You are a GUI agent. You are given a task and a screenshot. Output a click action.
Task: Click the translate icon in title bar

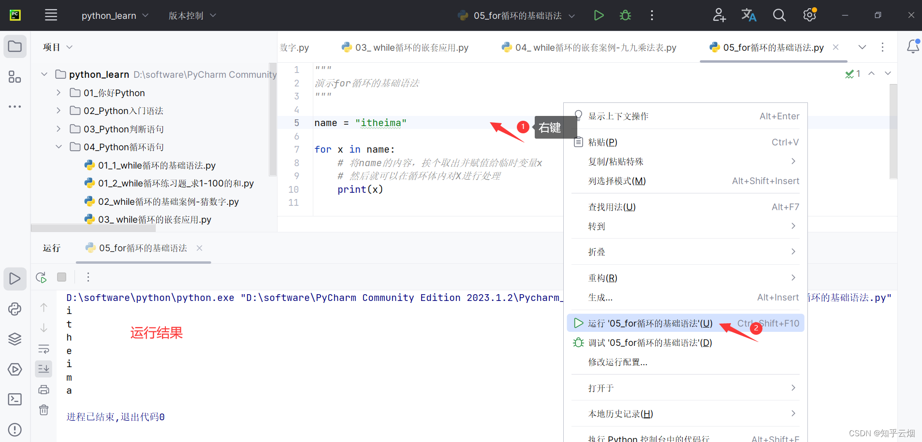[748, 15]
